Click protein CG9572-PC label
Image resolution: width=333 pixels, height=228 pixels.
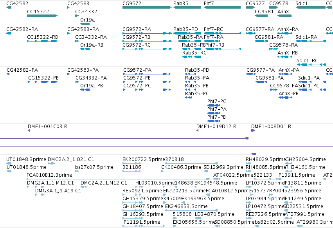click(137, 85)
